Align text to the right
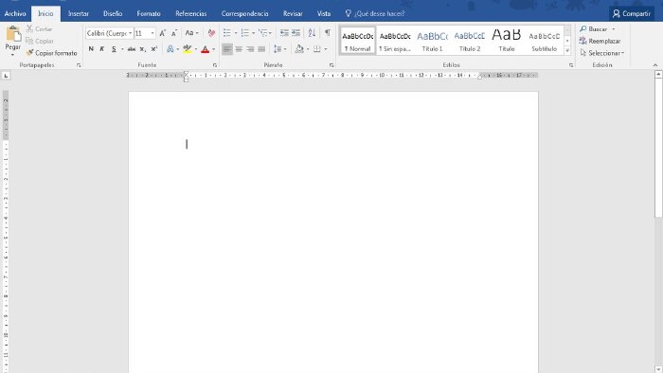 pos(250,49)
